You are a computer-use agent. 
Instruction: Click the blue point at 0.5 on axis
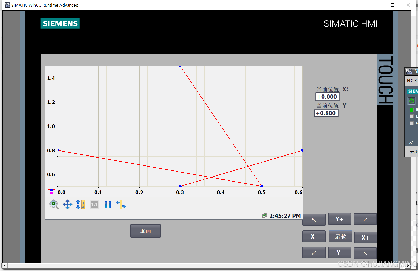point(262,186)
